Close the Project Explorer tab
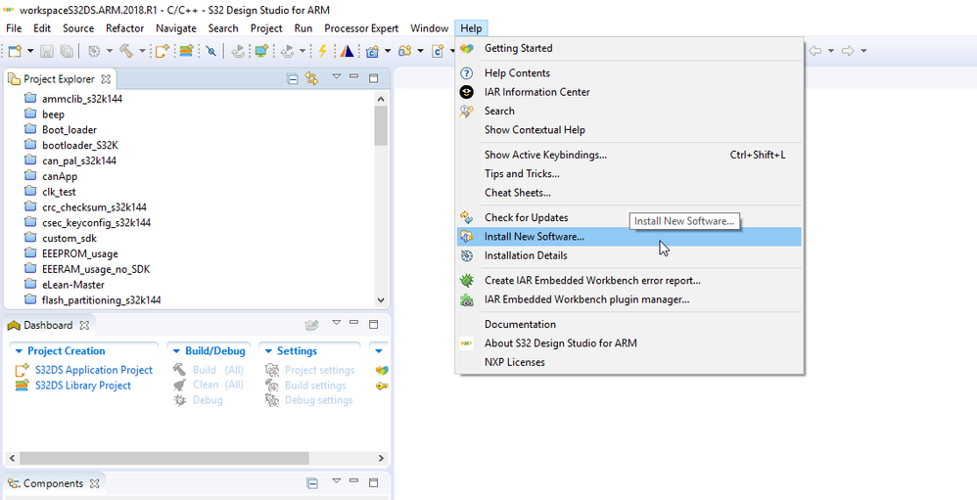The image size is (977, 500). tap(106, 79)
